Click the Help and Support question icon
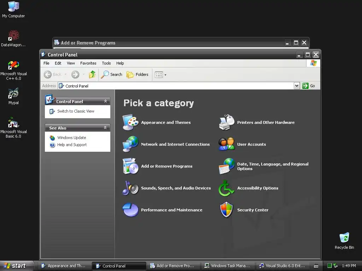Screen dimensions: 362x271 (52, 145)
